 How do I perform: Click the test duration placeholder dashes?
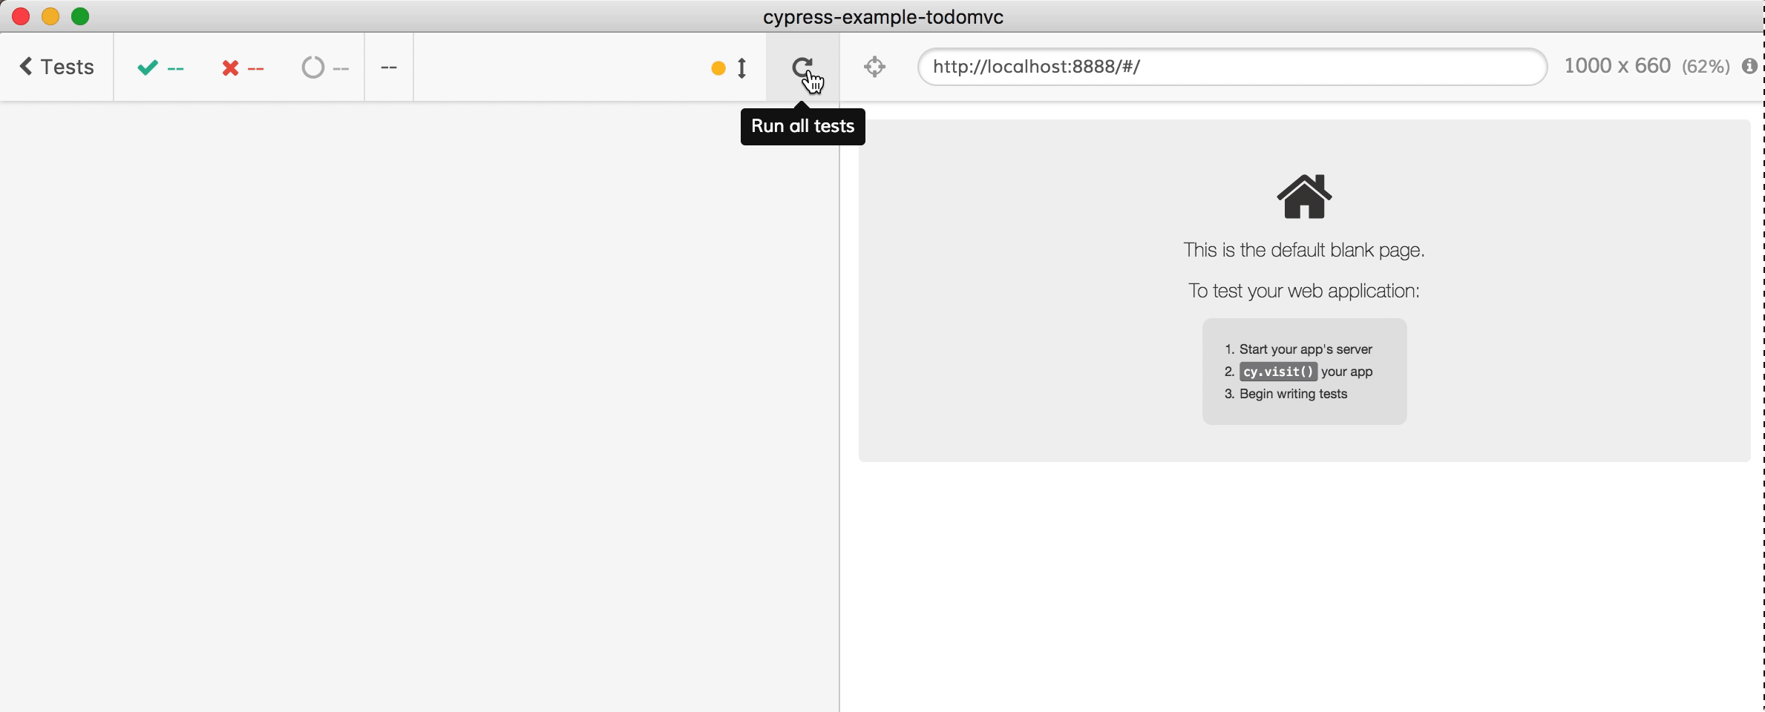388,67
